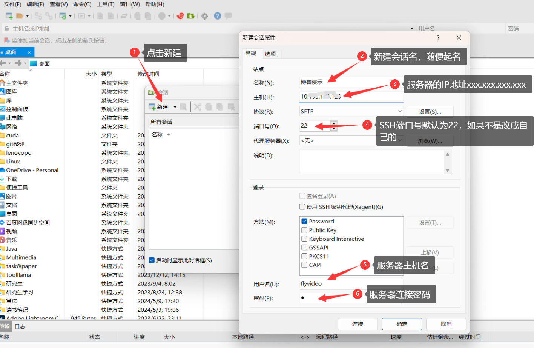Click the bookmark arrow icon below address bar
The height and width of the screenshot is (348, 534).
6,40
